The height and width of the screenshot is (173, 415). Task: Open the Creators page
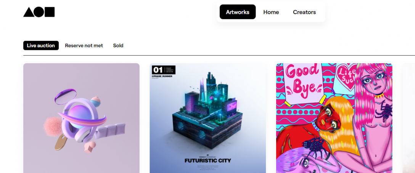304,12
